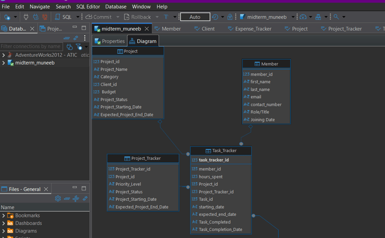Click the funnel filter settings icon
The image size is (385, 238).
[x=79, y=47]
